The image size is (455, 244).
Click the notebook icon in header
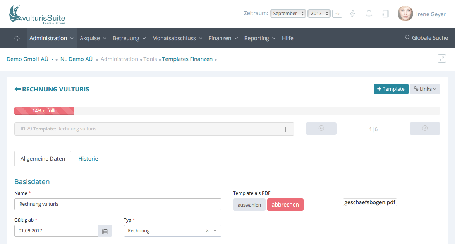pyautogui.click(x=385, y=14)
